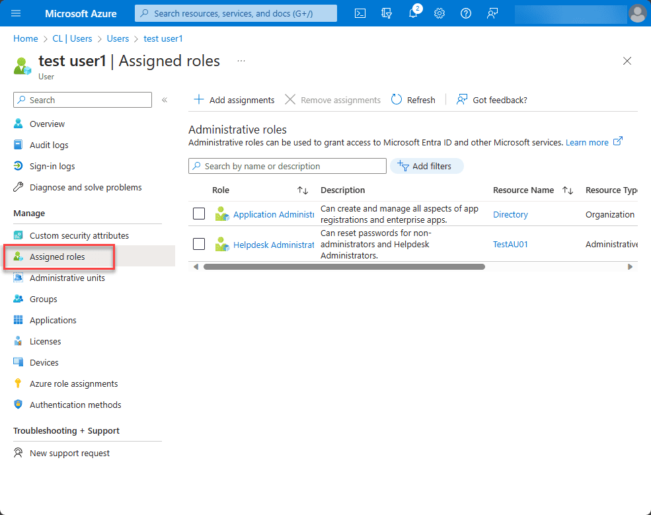651x515 pixels.
Task: Close the Assigned roles blade
Action: [x=627, y=61]
